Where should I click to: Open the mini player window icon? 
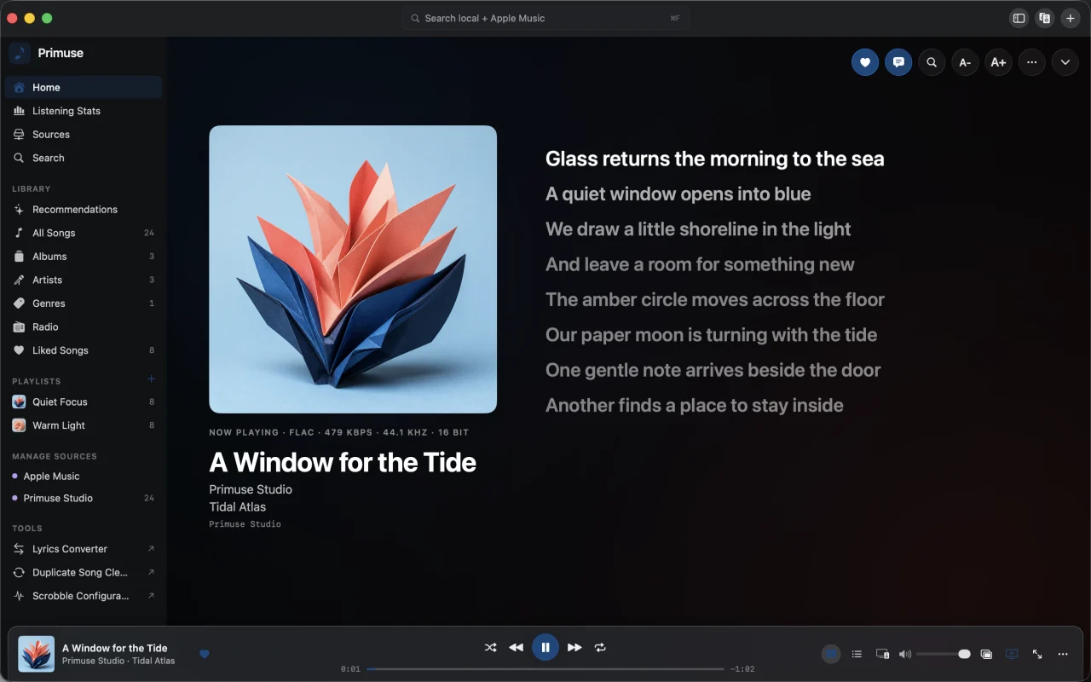[986, 654]
